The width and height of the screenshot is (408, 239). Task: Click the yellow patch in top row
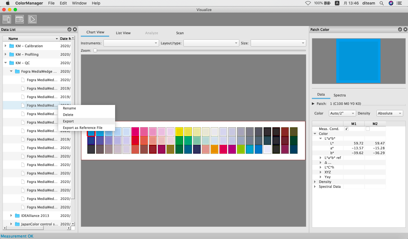click(179, 132)
